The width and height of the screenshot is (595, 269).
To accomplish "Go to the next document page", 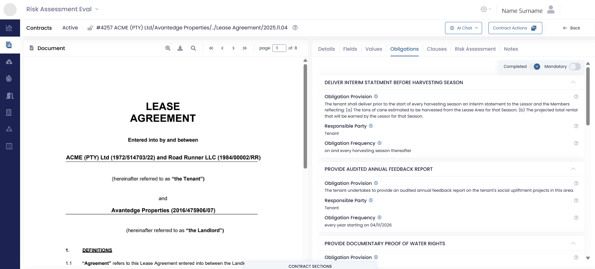I will [x=233, y=48].
